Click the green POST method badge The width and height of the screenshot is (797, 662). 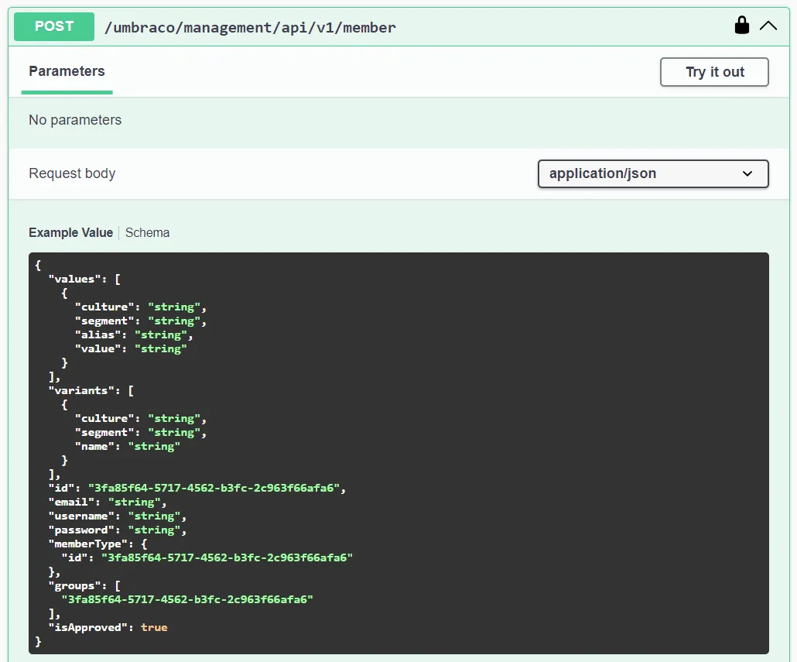pos(54,26)
